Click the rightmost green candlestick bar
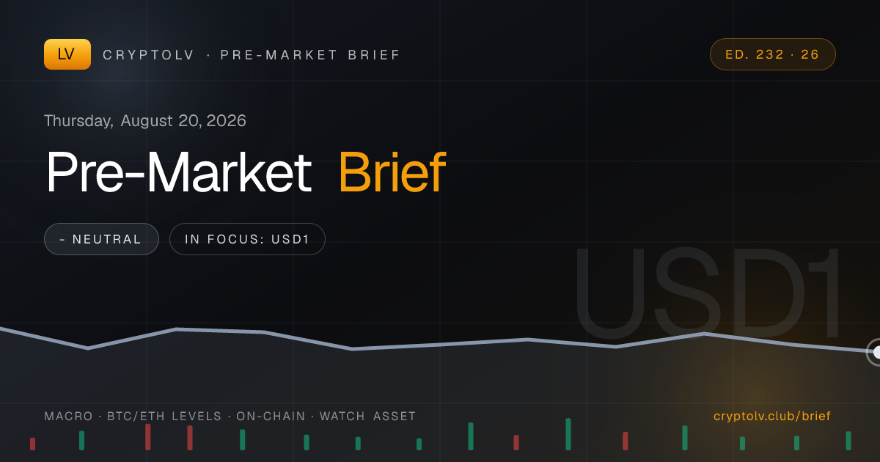This screenshot has width=880, height=462. [x=848, y=441]
